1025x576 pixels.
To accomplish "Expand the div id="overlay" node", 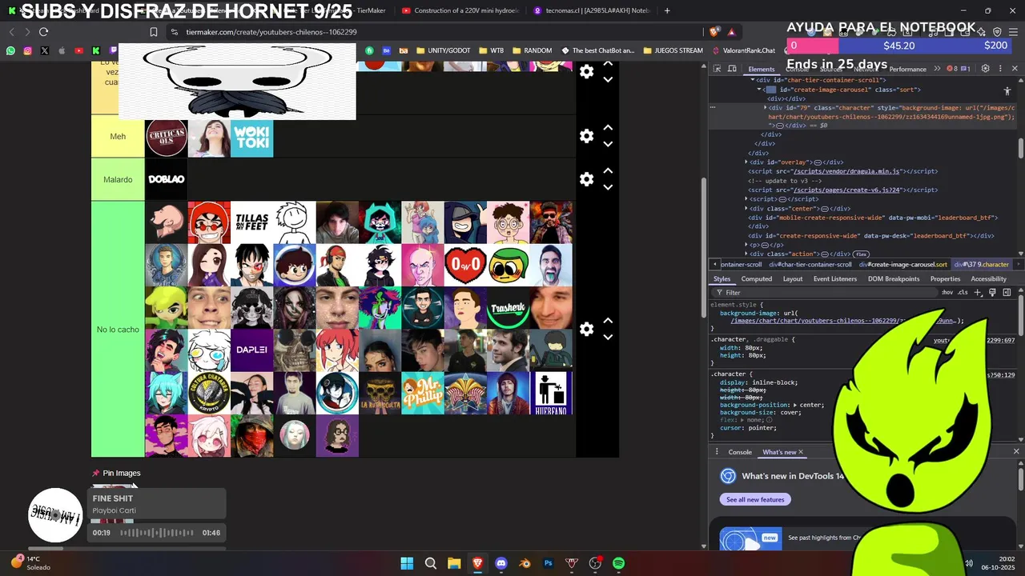I will pyautogui.click(x=746, y=162).
